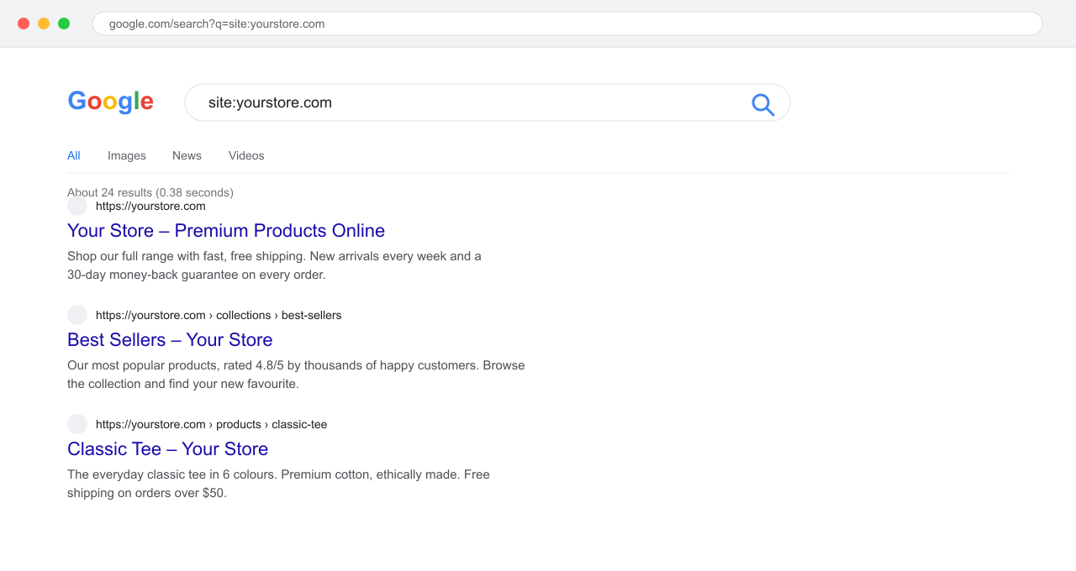Screen dimensions: 1076x571
Task: Click the snippet starting 'Shop our full range'
Action: (x=275, y=265)
